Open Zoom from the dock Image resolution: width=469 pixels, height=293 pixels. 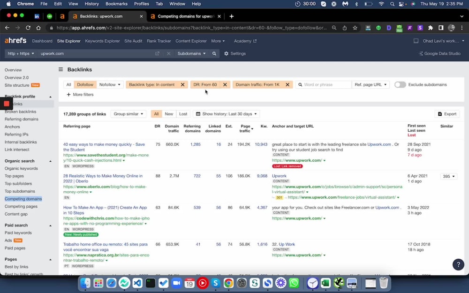click(x=176, y=283)
